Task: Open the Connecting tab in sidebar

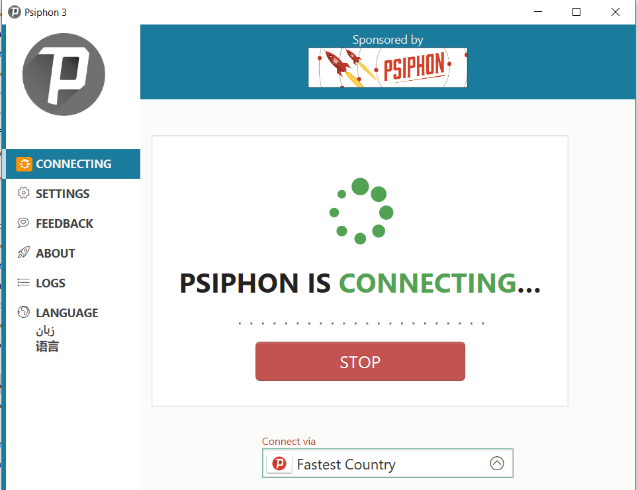Action: (x=73, y=164)
